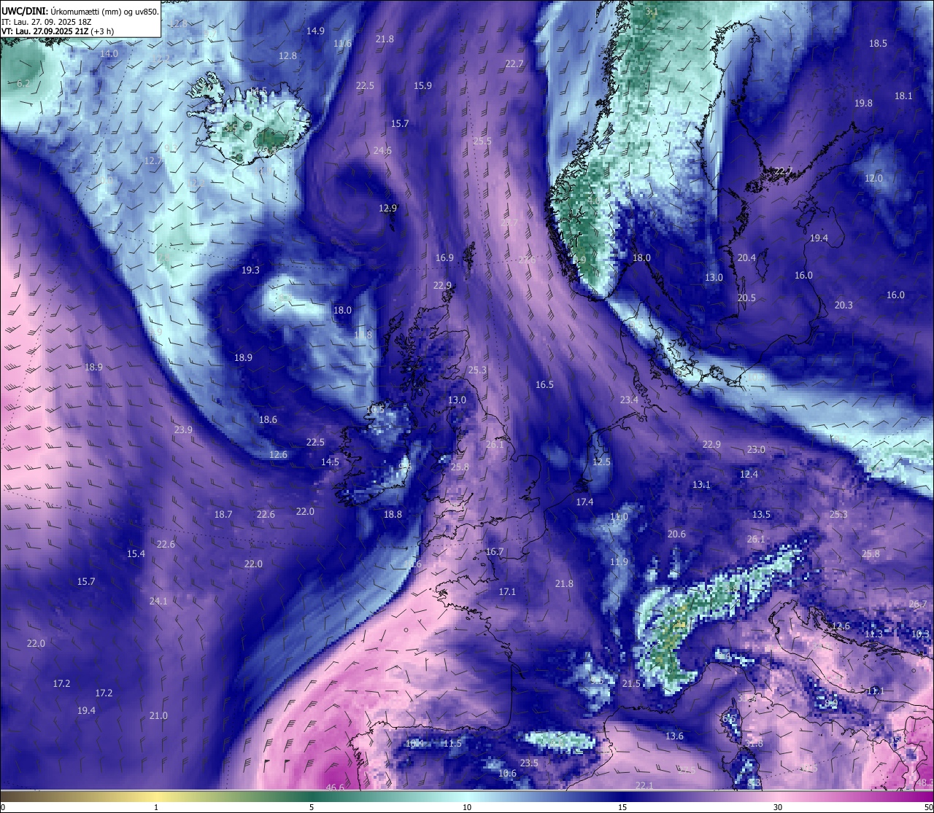
Task: Click the map value 23.0
Action: (x=756, y=449)
